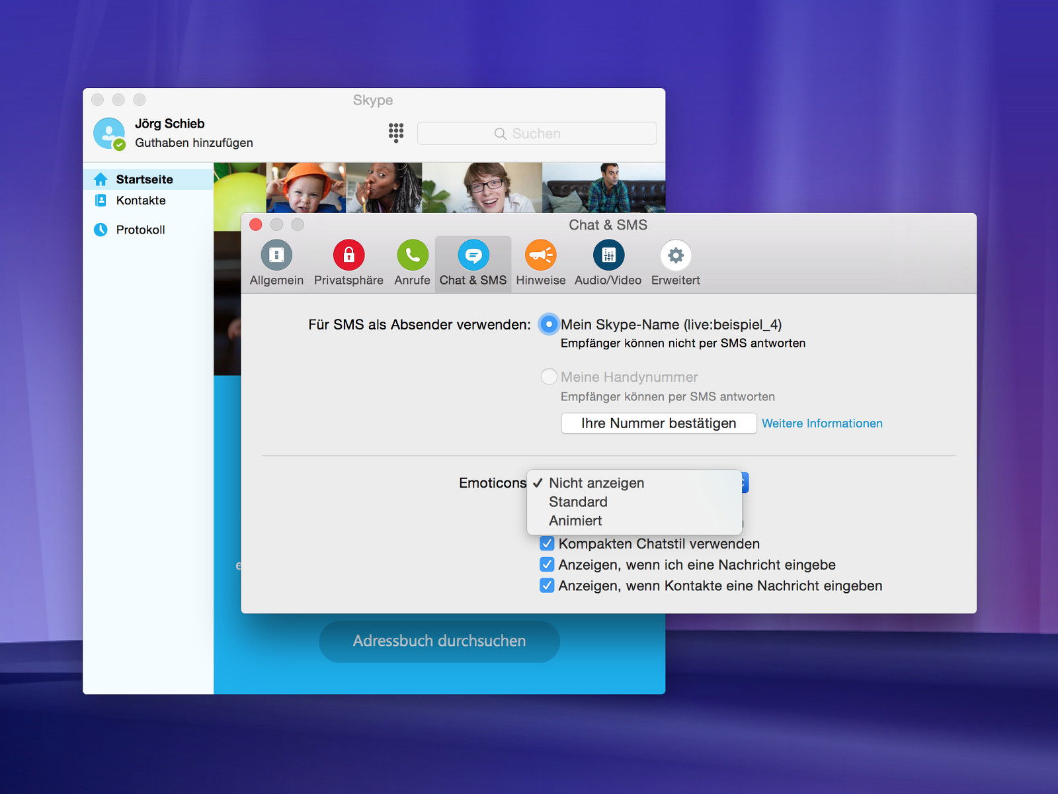Open the Erweitert gear icon
The image size is (1058, 794).
tap(675, 255)
